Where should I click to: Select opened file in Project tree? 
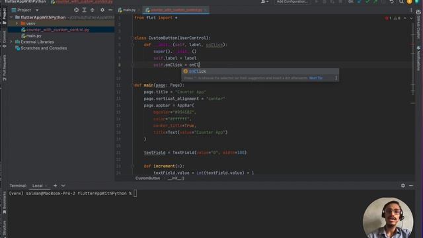click(77, 10)
